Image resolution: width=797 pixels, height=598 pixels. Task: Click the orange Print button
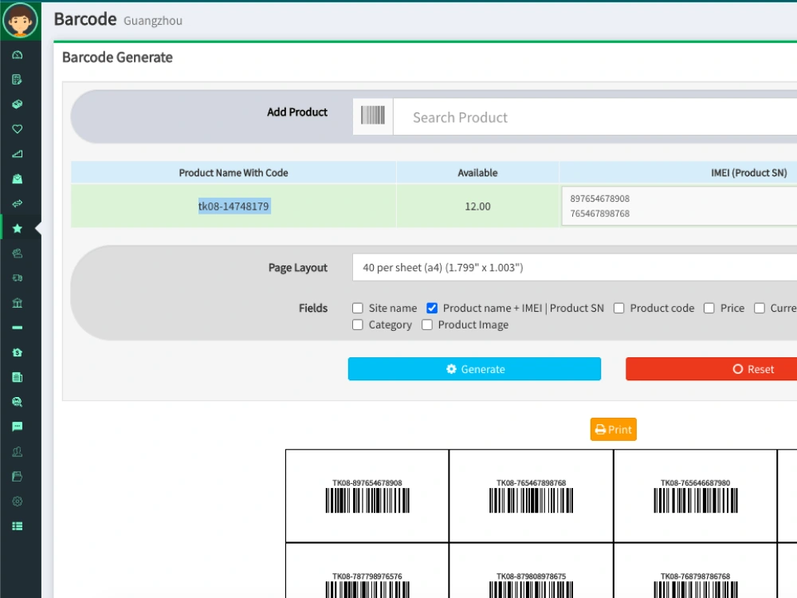pyautogui.click(x=613, y=430)
